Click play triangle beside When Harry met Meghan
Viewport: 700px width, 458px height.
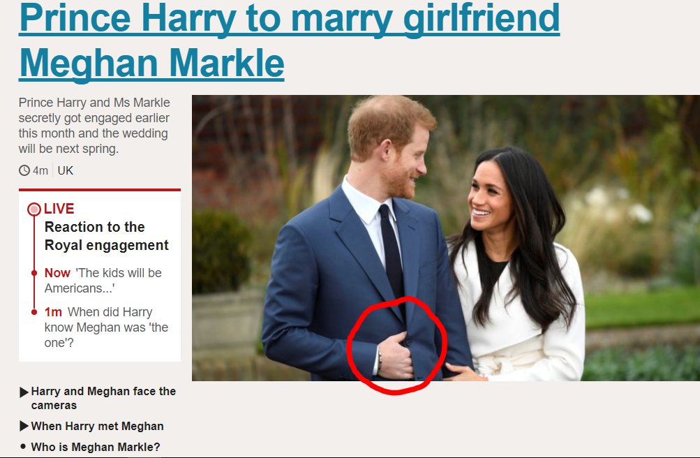tap(24, 427)
